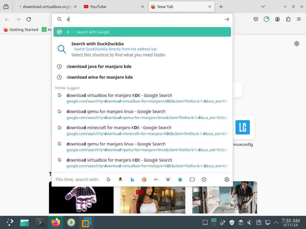Click the Firefox taskbar icon
Viewport: 306px width, 229px height.
(x=56, y=222)
